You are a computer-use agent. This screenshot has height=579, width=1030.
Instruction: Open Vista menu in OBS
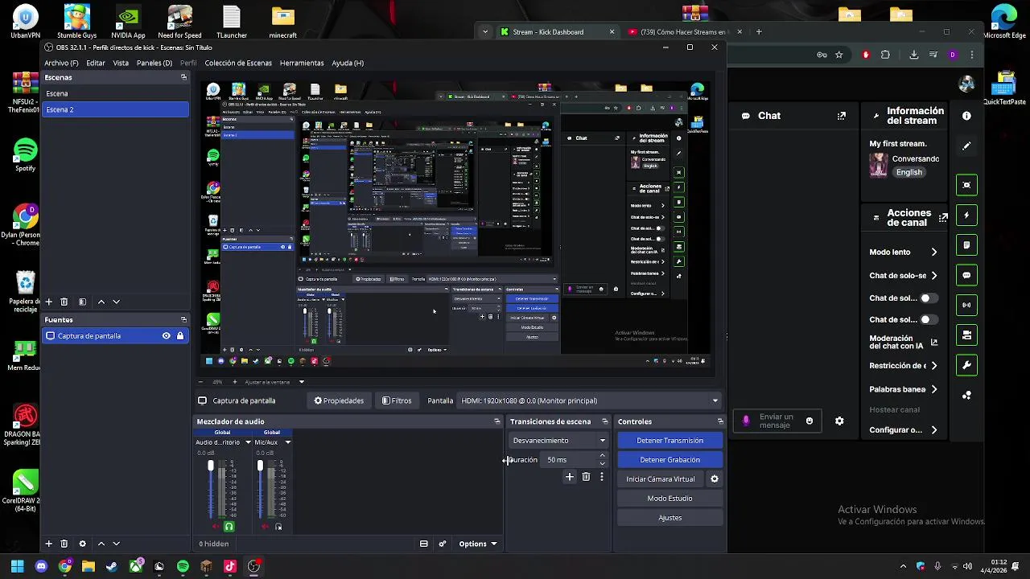121,63
